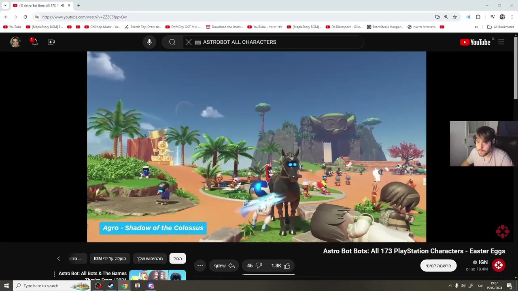Click the IGN watermark in the video
The width and height of the screenshot is (518, 291).
pos(502,231)
